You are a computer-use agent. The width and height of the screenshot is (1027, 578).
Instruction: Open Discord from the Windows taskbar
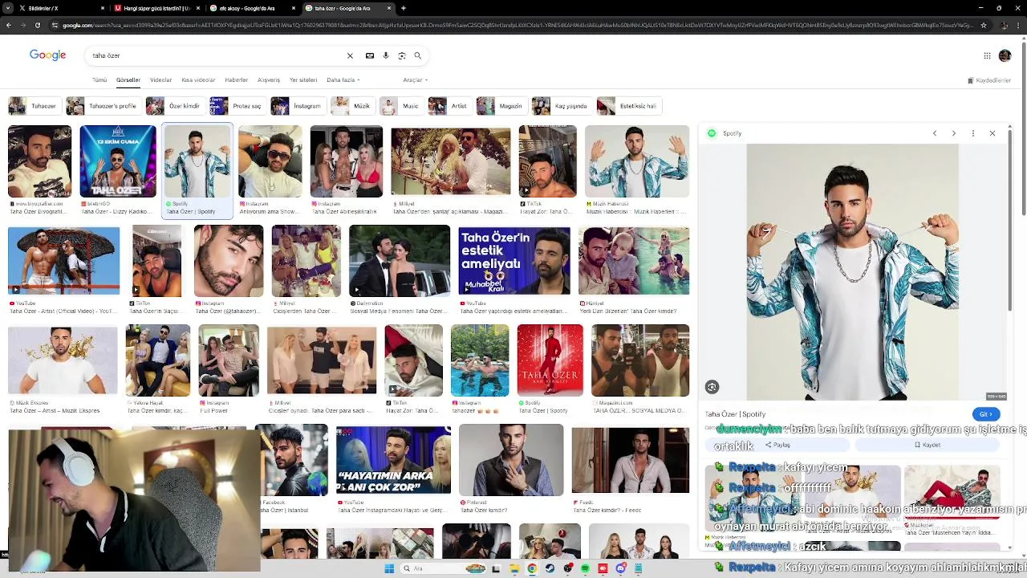[x=621, y=568]
